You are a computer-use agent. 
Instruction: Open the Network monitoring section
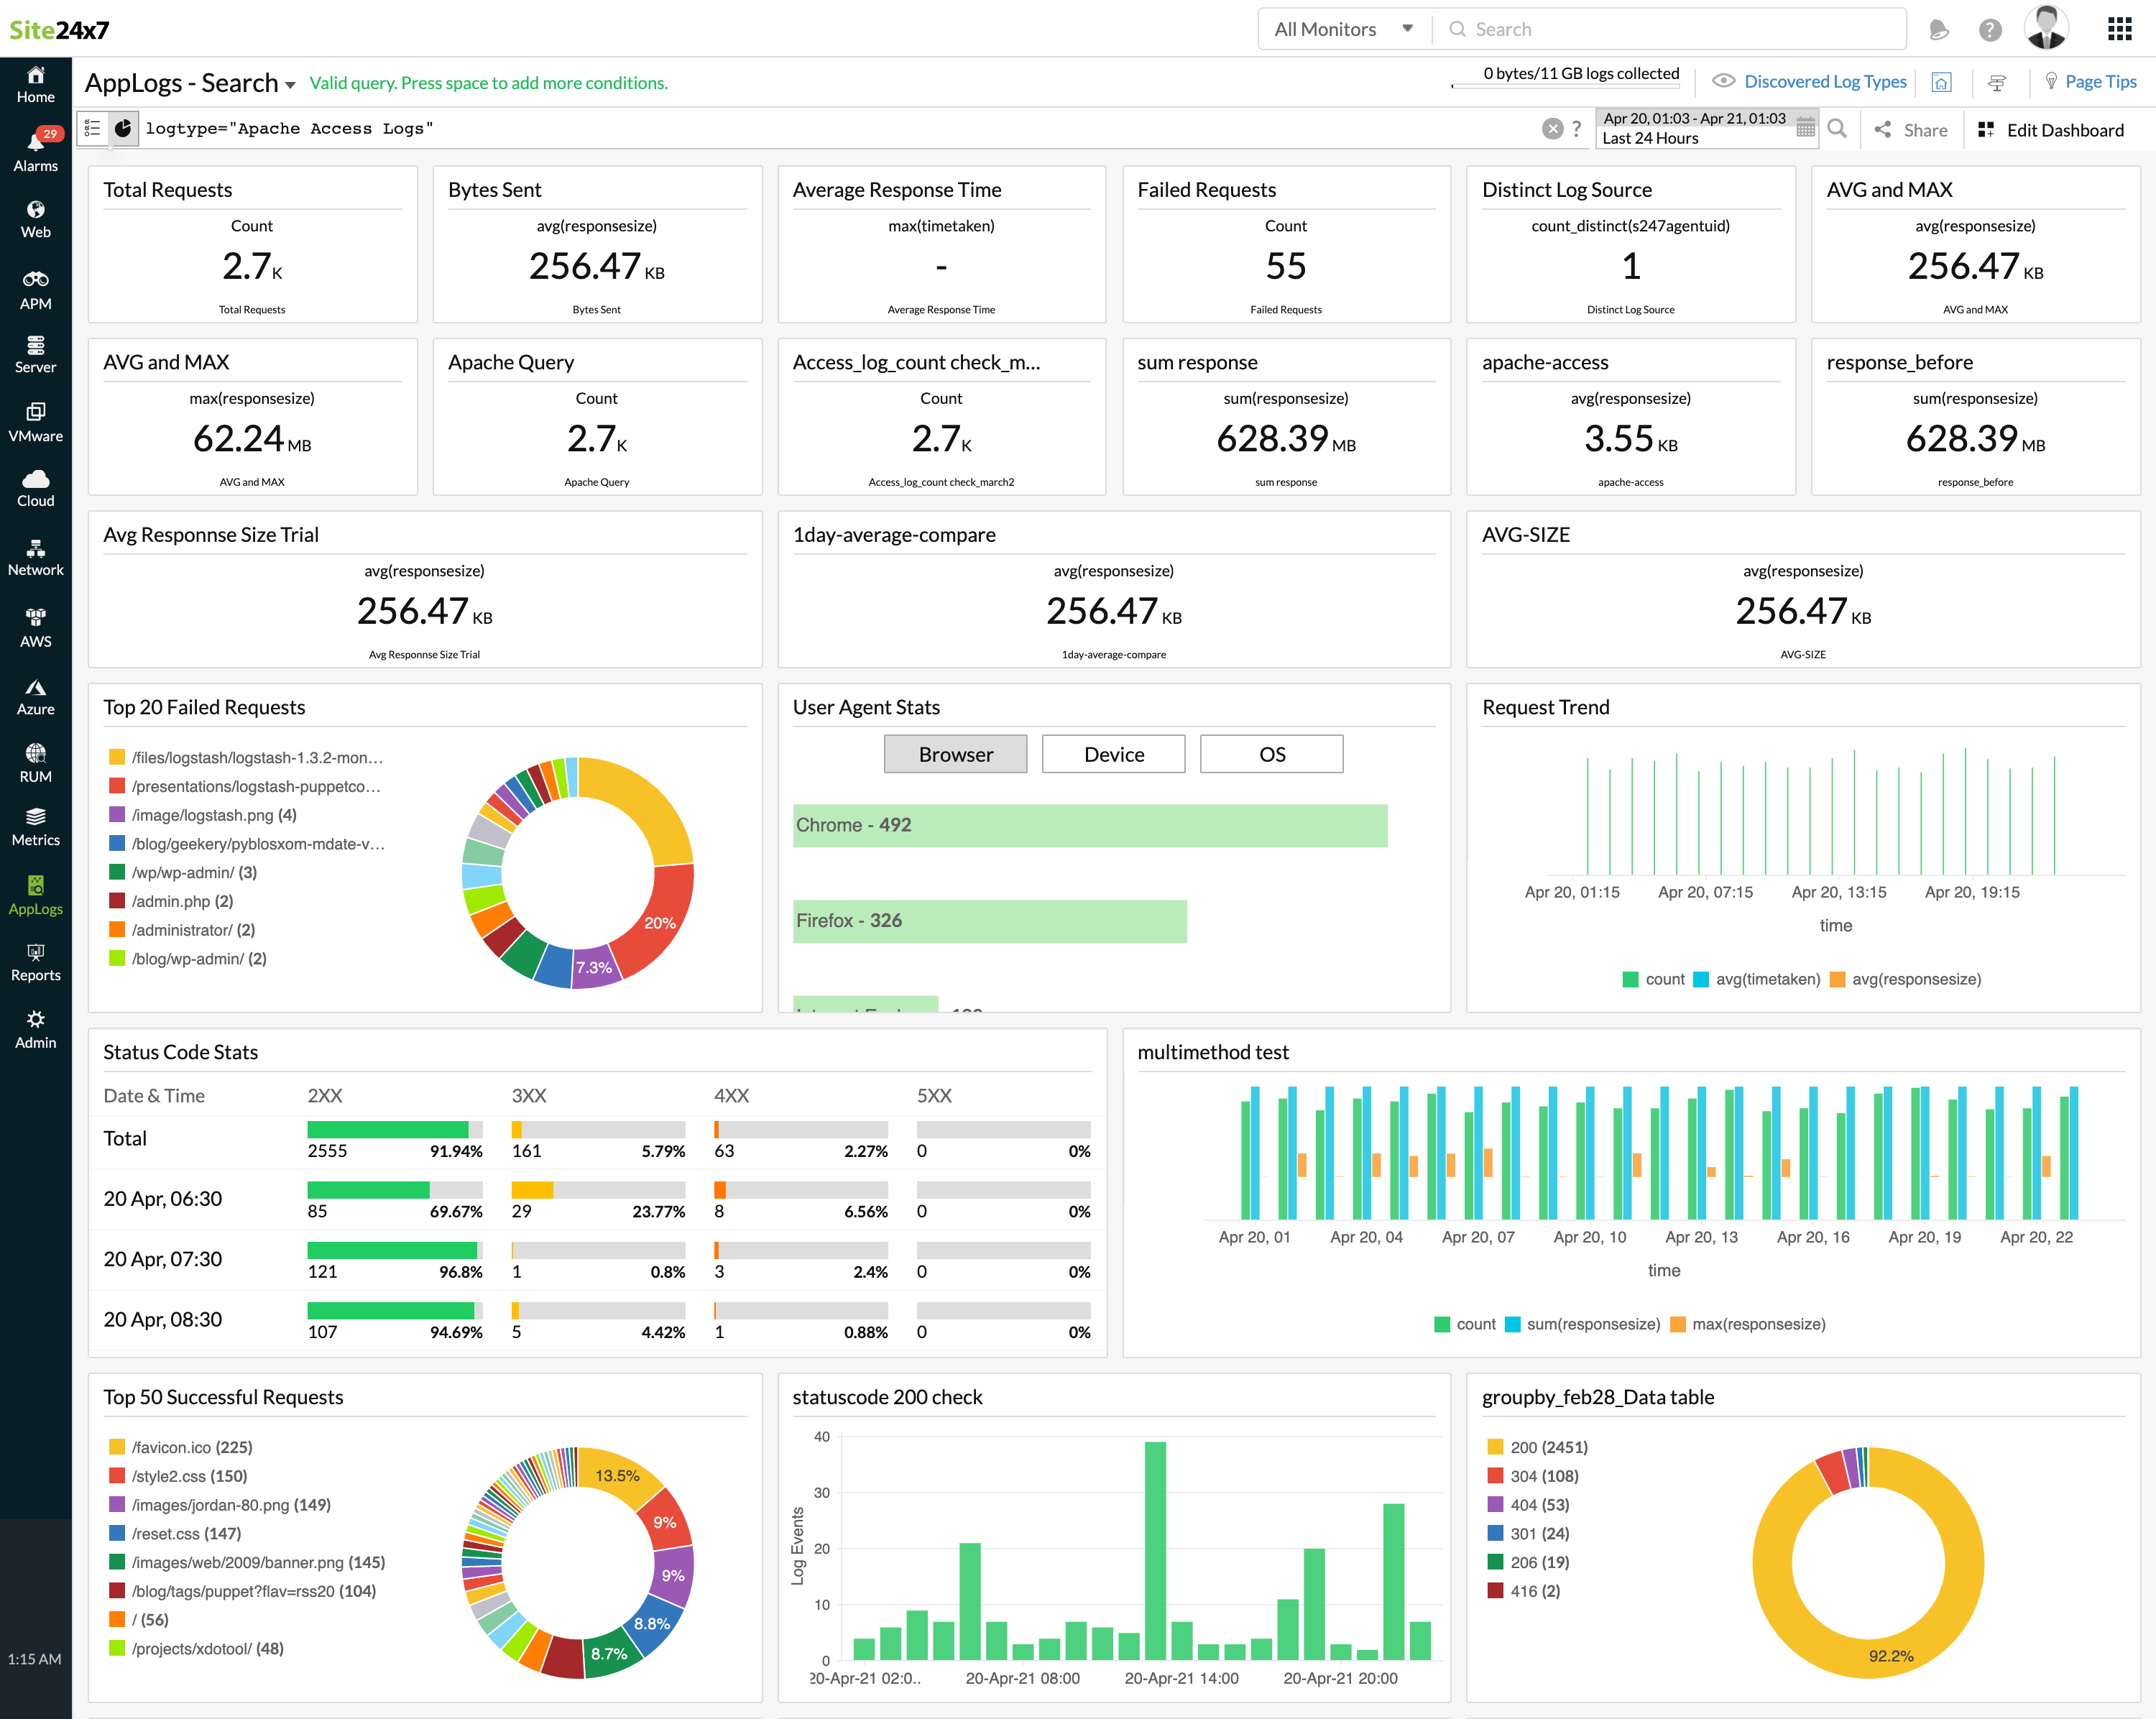35,558
